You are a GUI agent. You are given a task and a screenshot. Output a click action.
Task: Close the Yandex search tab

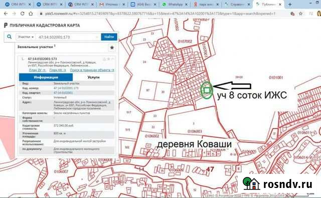click(217, 5)
